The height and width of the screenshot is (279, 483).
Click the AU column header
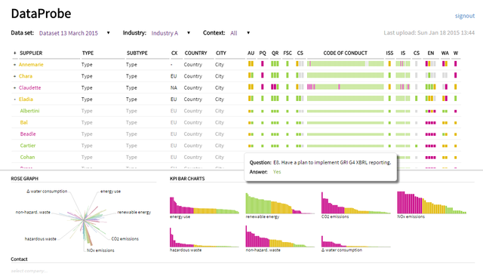point(251,53)
